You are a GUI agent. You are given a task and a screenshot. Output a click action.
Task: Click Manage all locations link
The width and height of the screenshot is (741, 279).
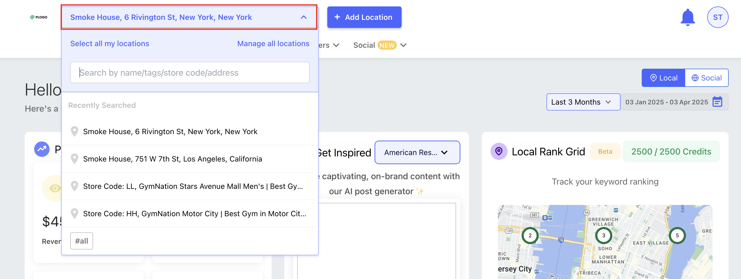pos(273,43)
